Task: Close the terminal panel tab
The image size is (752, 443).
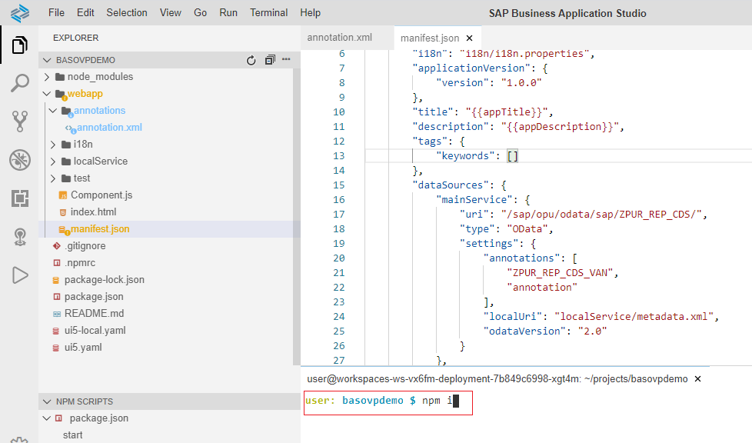Action: click(x=698, y=378)
